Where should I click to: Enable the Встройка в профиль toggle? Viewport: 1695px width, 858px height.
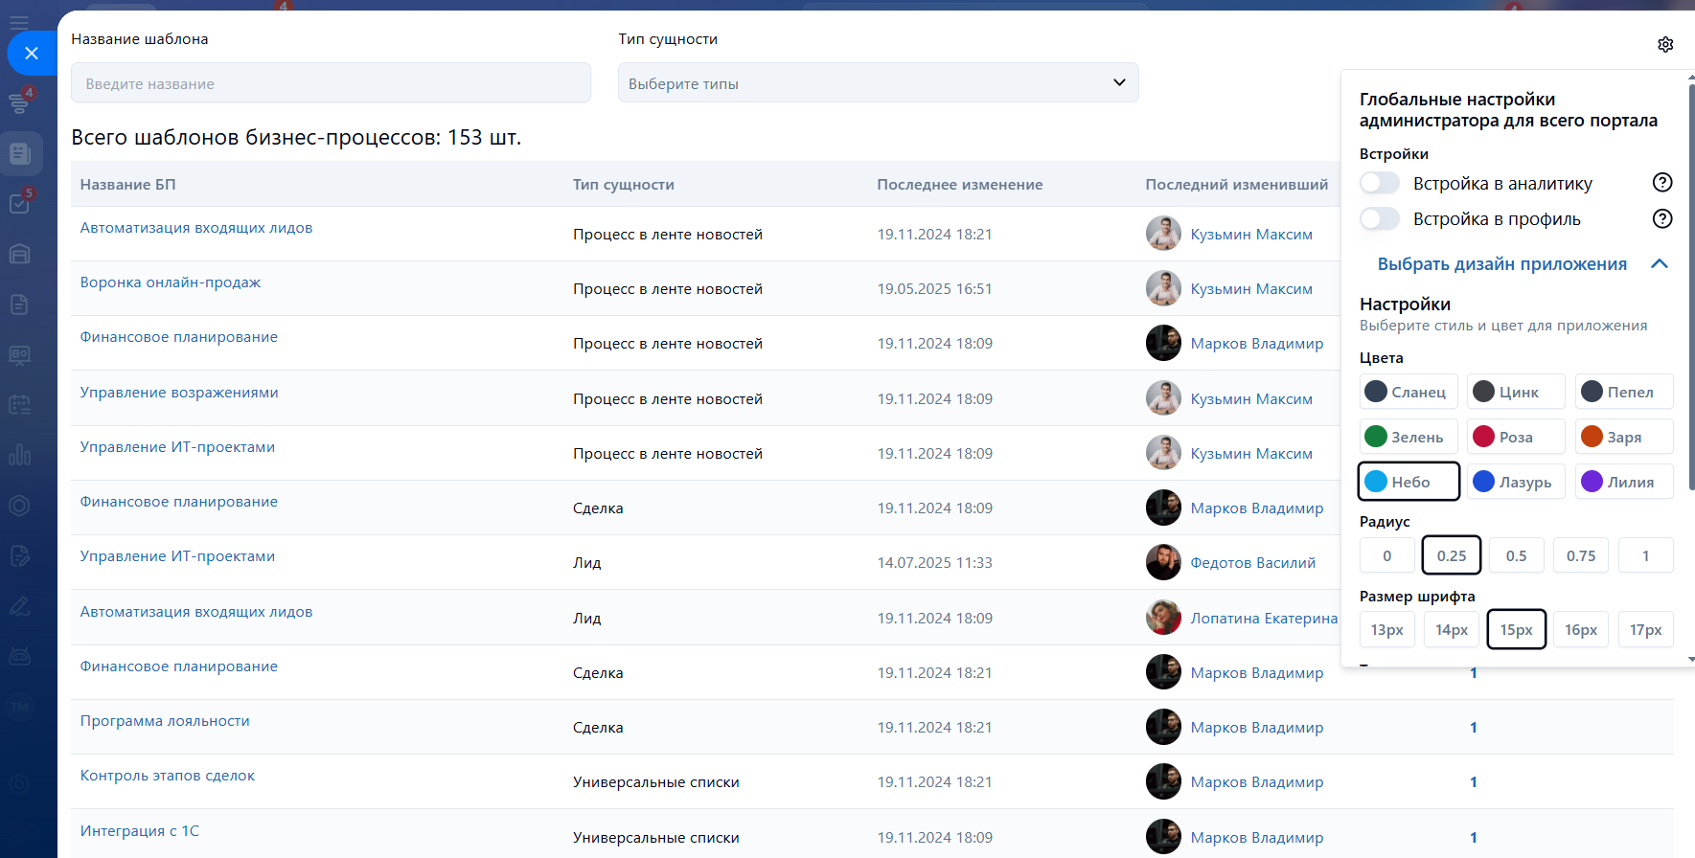coord(1380,219)
